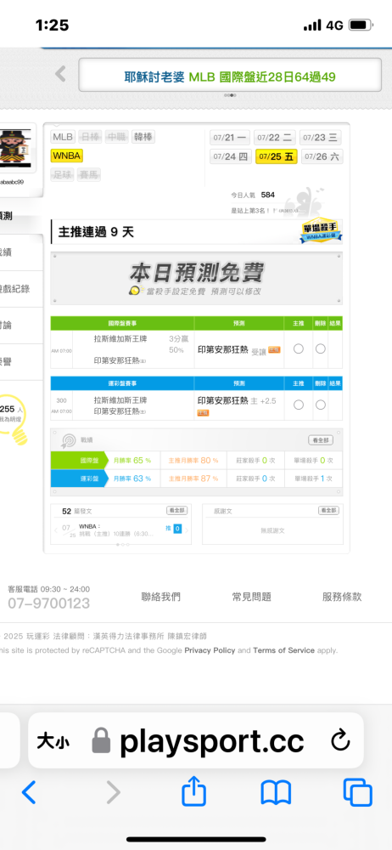Choose date 07/24 四

pyautogui.click(x=231, y=156)
